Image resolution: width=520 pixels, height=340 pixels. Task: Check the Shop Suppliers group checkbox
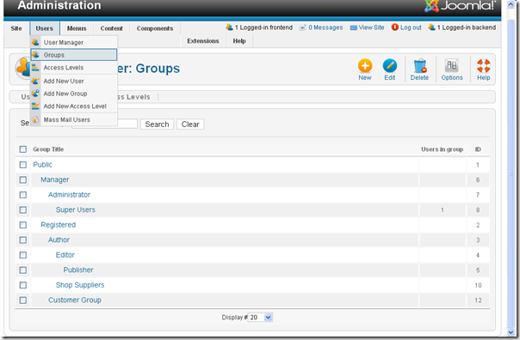[23, 285]
